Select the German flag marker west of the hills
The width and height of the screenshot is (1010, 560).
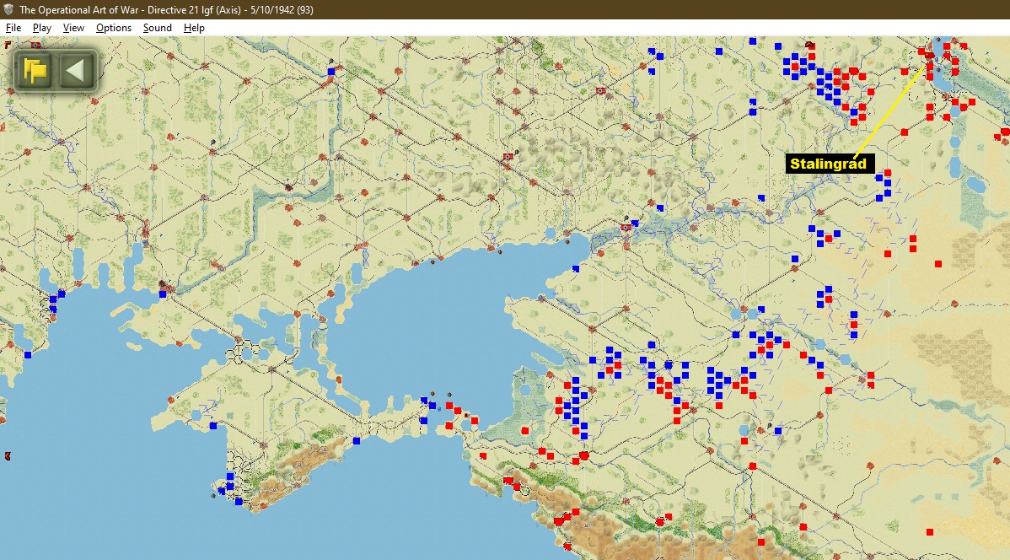pyautogui.click(x=508, y=157)
